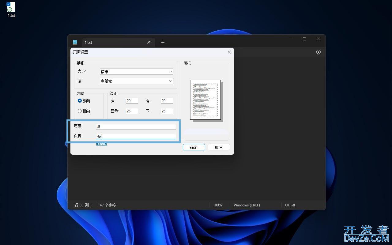This screenshot has width=392, height=245.
Task: Click the Windows (CRLF) status entry
Action: point(247,205)
